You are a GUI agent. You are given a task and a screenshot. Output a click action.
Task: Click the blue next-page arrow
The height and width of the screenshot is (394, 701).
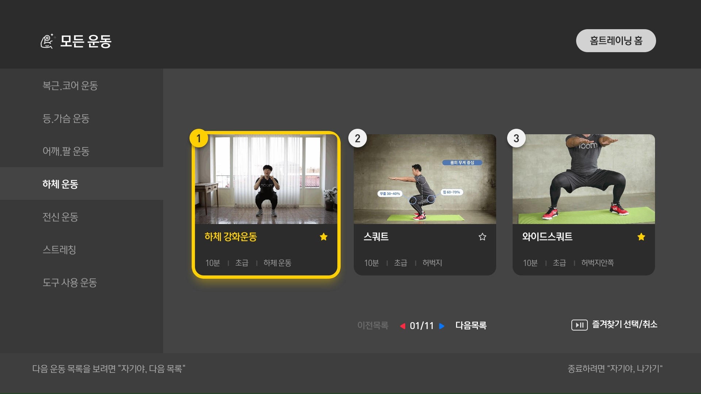442,326
